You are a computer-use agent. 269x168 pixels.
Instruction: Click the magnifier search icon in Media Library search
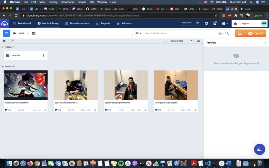(227, 33)
